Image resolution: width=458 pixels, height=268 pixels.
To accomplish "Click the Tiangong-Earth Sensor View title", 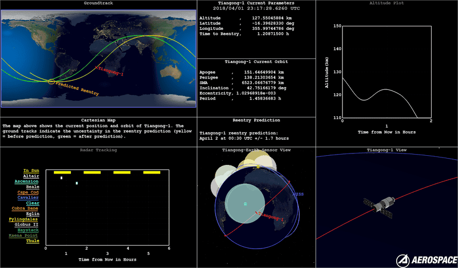I will [x=256, y=150].
